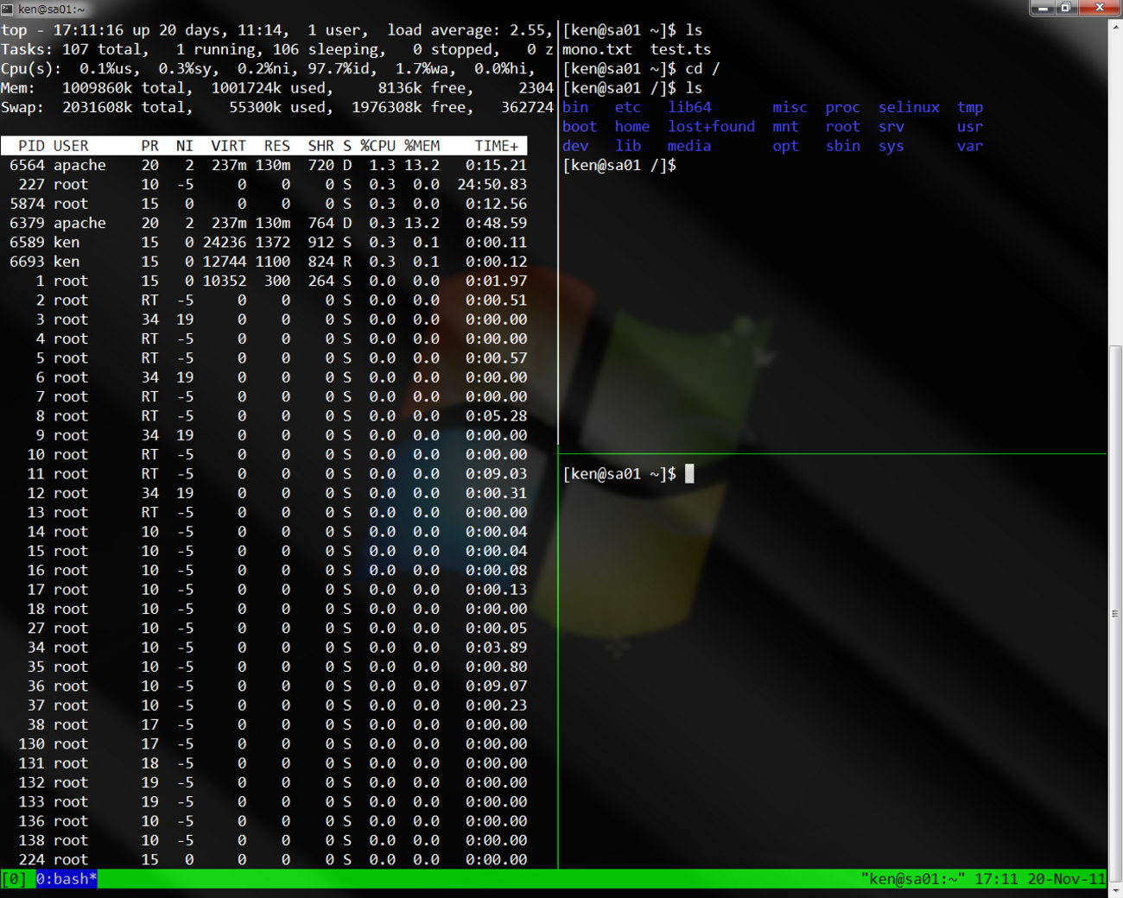Viewport: 1123px width, 898px height.
Task: Click the tmp directory name
Action: (x=970, y=107)
